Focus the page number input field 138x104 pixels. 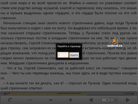(x=63, y=55)
